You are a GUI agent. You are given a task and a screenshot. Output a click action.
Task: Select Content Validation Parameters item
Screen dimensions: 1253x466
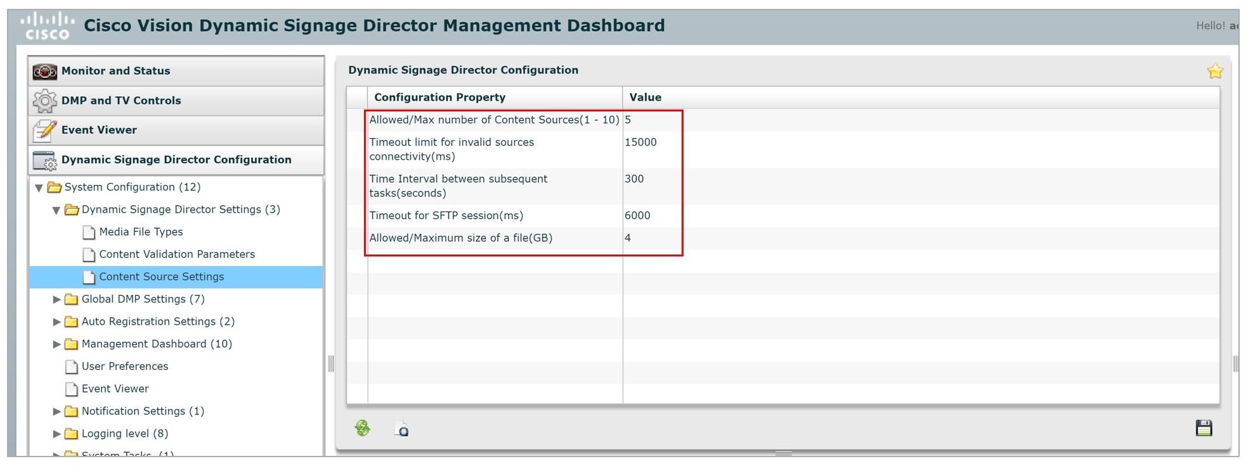(177, 254)
